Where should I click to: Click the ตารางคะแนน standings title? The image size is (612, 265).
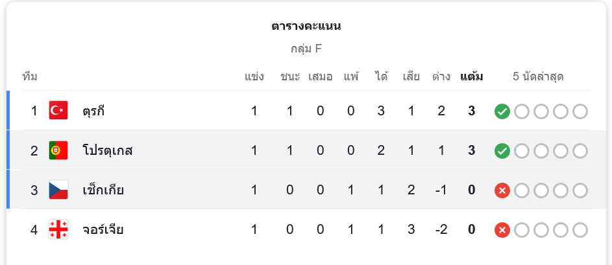306,26
